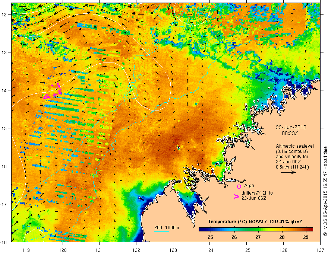Click the magenta drifters arrowhead legend symbol

click(x=237, y=196)
